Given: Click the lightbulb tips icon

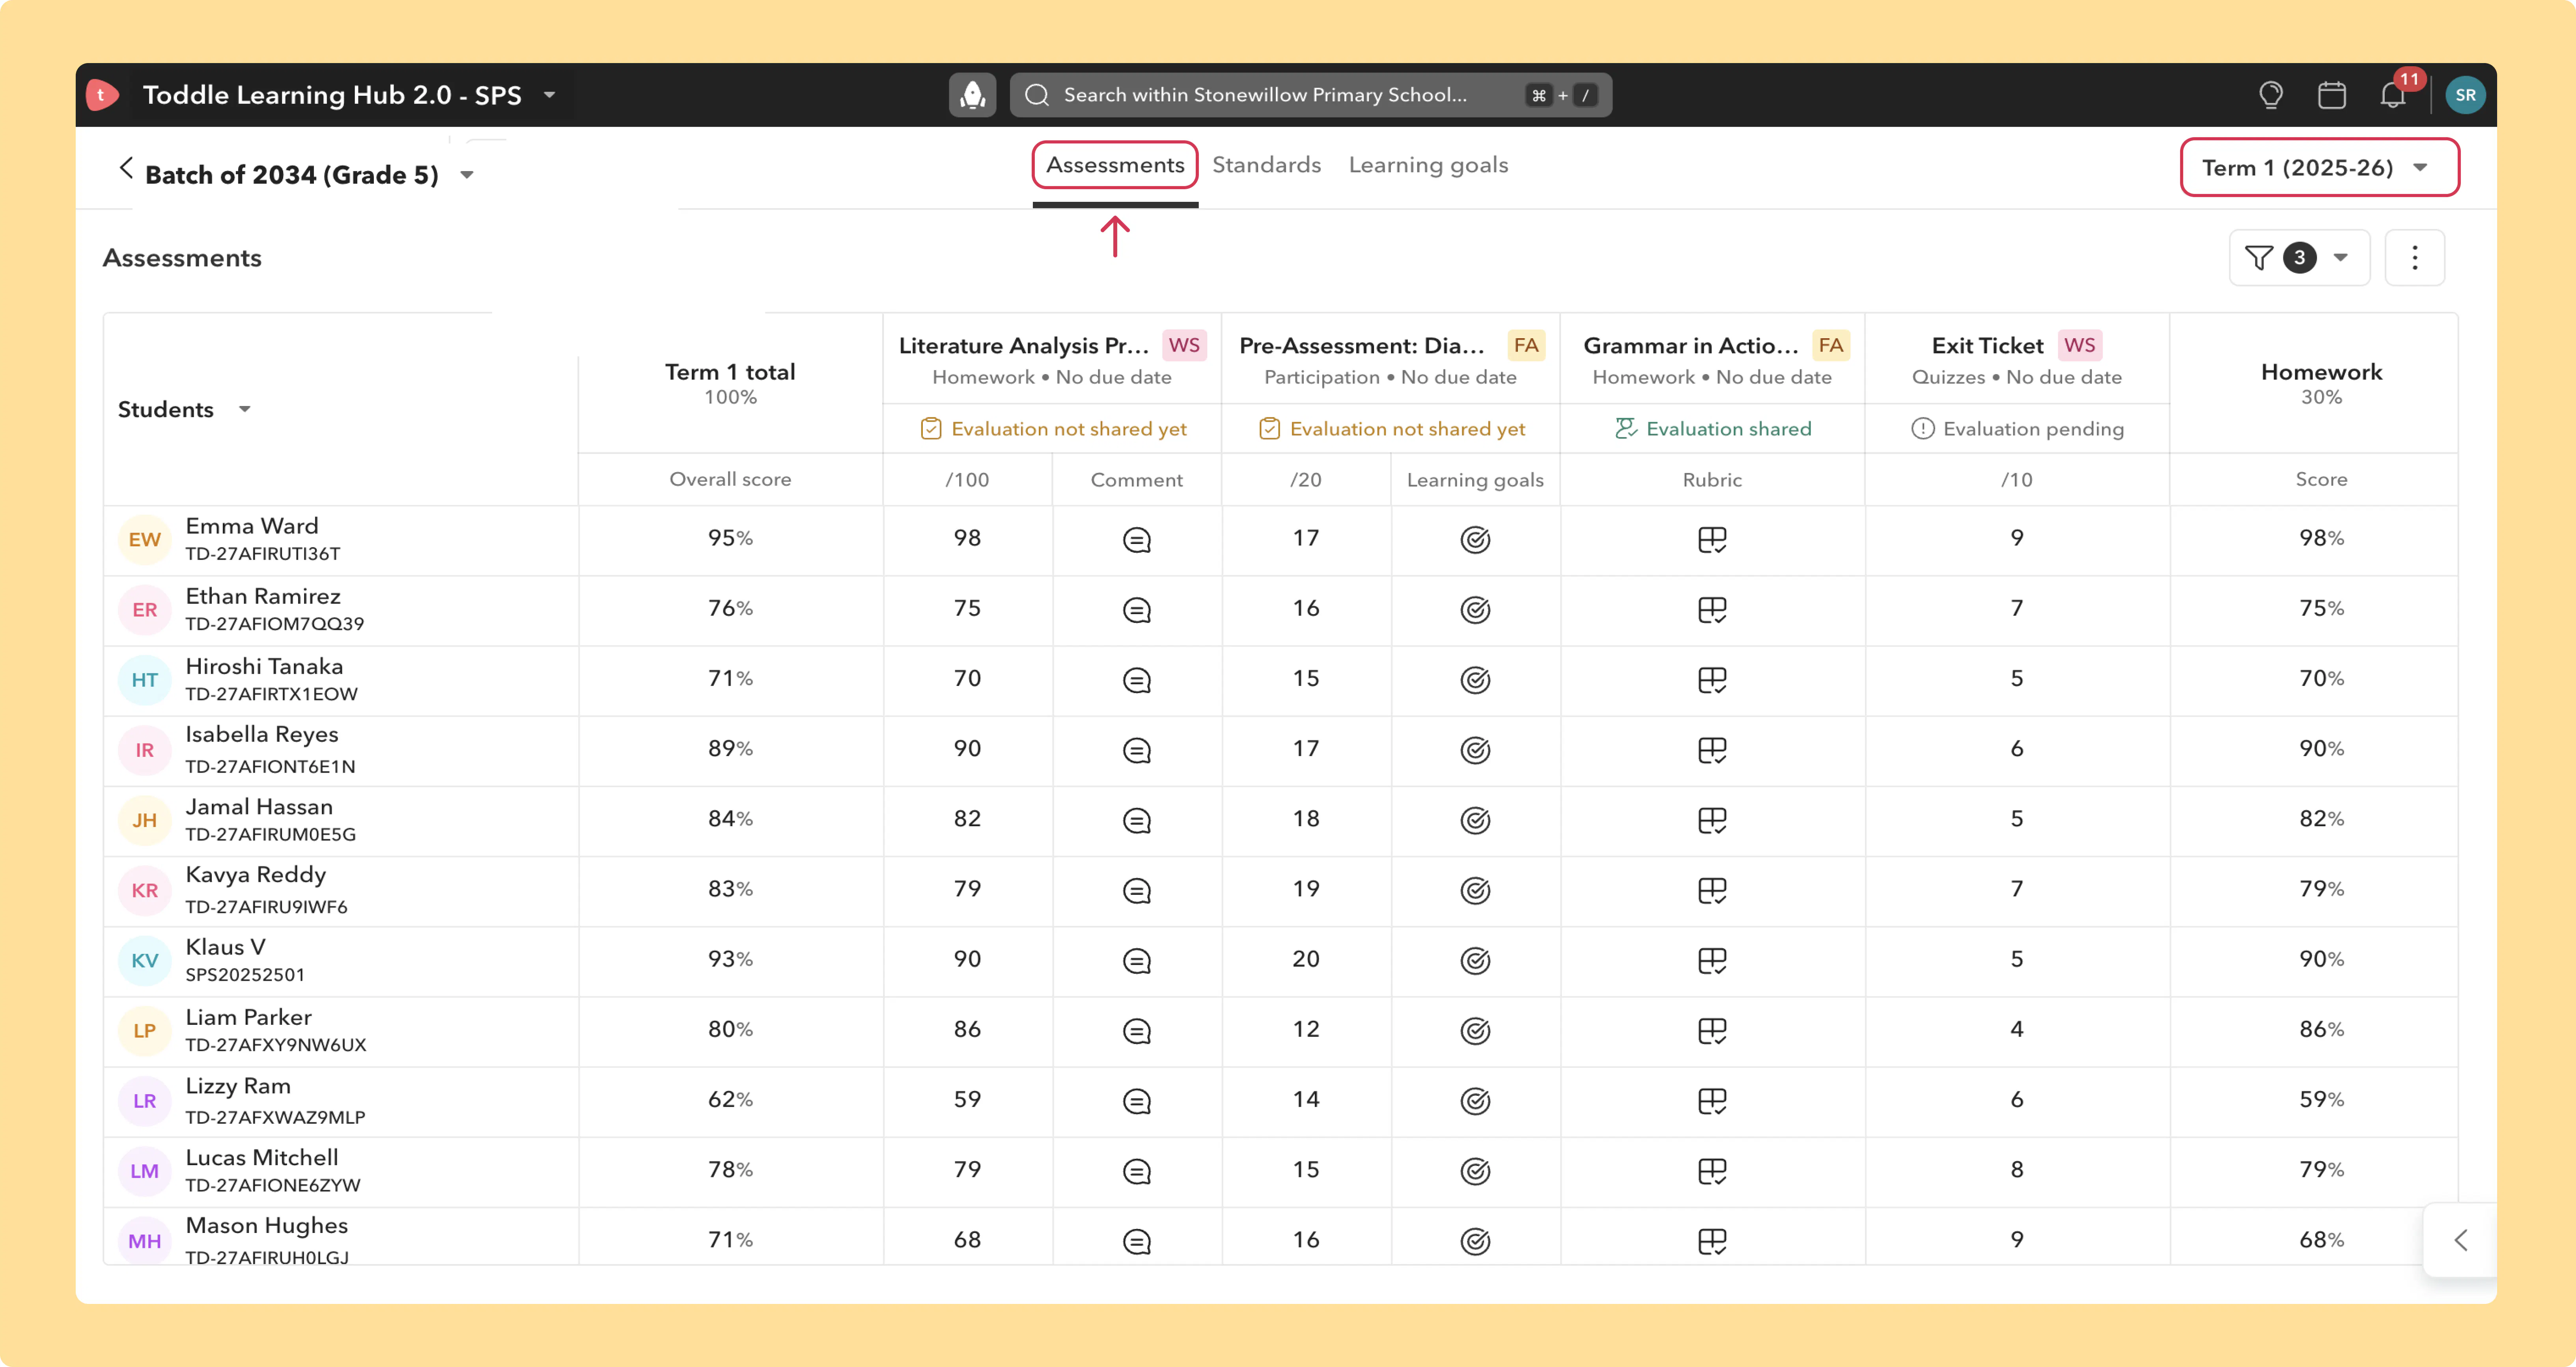Looking at the screenshot, I should [x=2271, y=95].
